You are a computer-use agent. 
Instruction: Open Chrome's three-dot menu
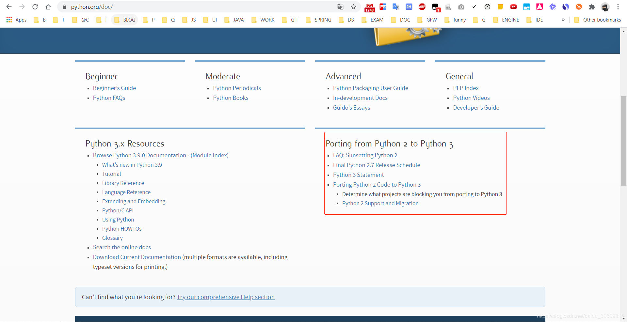click(x=618, y=7)
